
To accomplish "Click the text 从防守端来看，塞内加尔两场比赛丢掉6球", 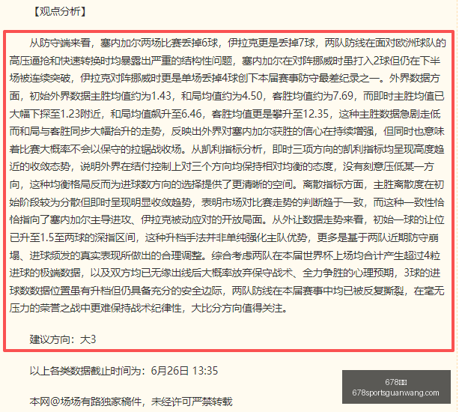I will [124, 43].
